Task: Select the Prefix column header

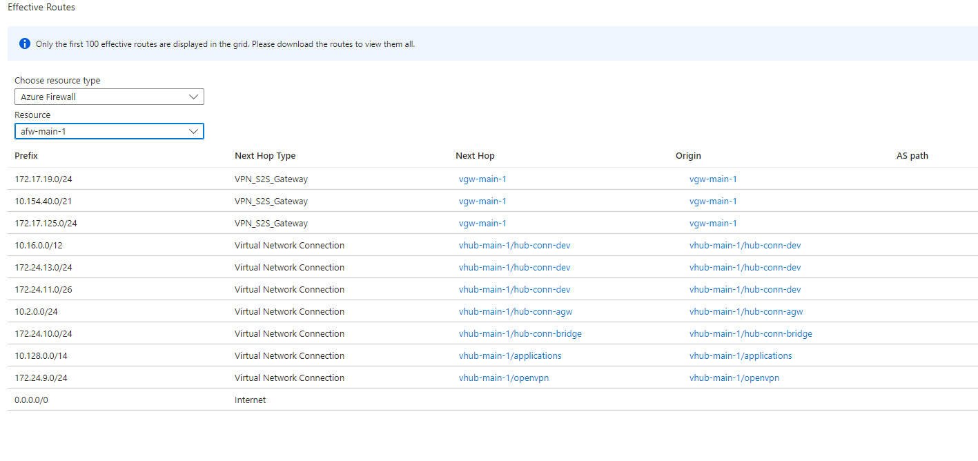Action: pos(26,155)
